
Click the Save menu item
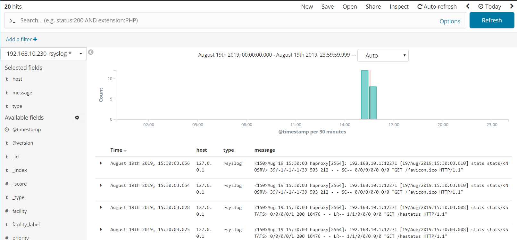tap(328, 6)
